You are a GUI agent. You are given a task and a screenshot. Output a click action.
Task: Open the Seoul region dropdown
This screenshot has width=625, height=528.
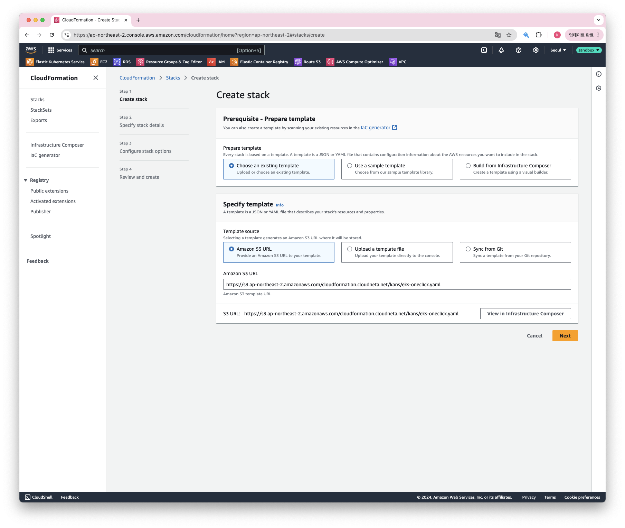[x=558, y=50]
